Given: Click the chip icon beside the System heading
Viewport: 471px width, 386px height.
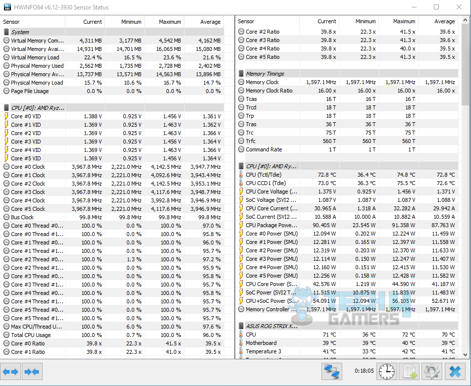Looking at the screenshot, I should (6, 32).
